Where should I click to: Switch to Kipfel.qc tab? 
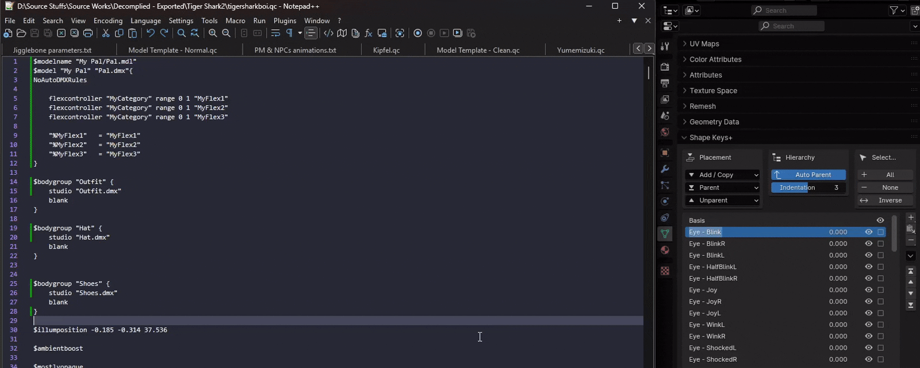tap(386, 50)
